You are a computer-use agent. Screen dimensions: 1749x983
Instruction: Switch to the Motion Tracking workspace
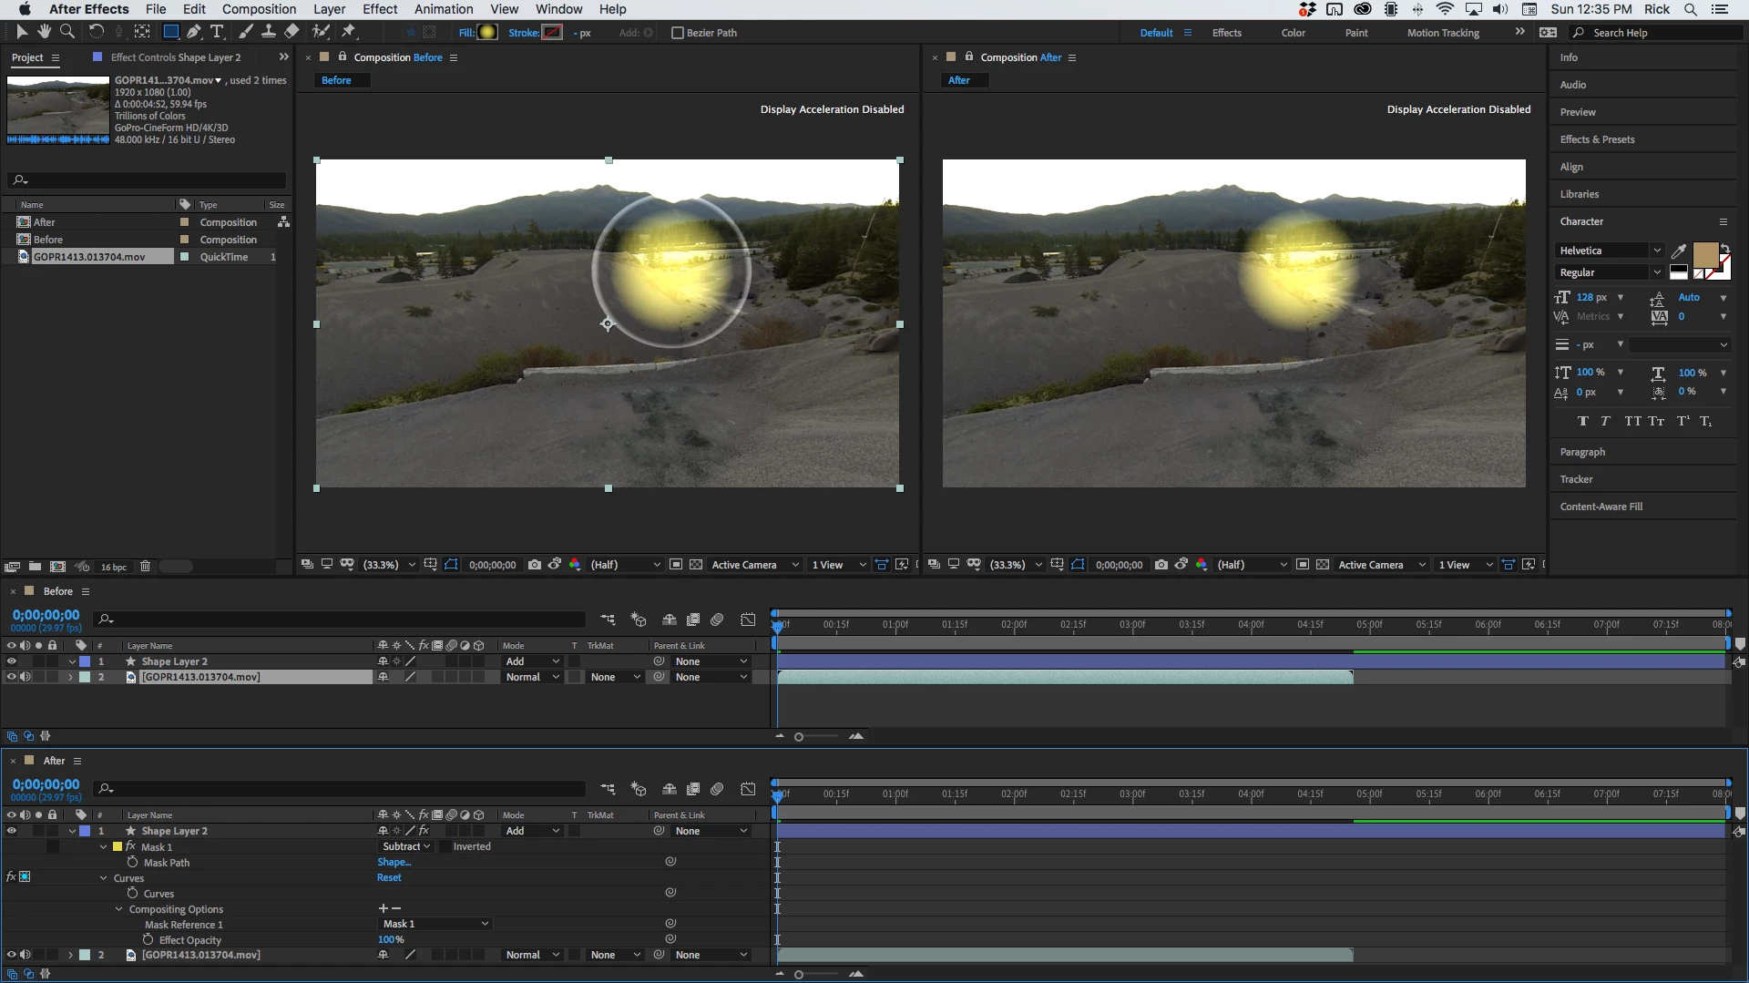tap(1443, 33)
